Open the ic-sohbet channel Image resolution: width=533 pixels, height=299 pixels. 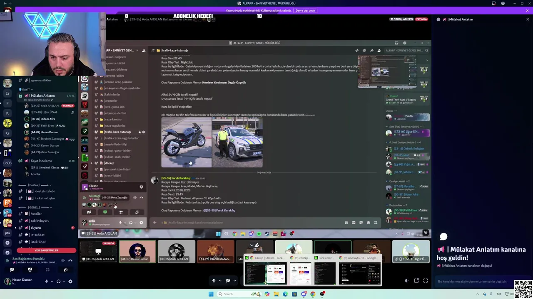[37, 235]
